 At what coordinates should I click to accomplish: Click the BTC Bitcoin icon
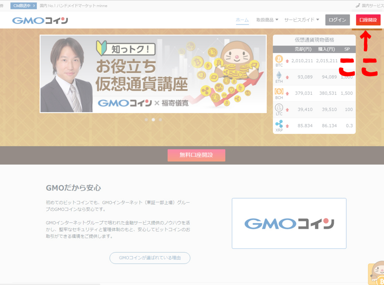click(279, 59)
